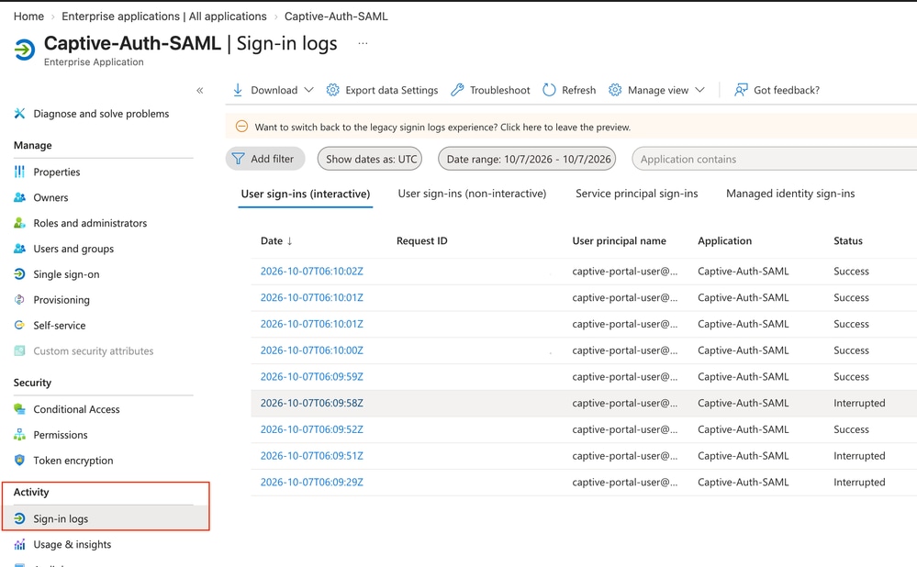Viewport: 917px width, 567px height.
Task: Click the Users and groups icon
Action: (19, 249)
